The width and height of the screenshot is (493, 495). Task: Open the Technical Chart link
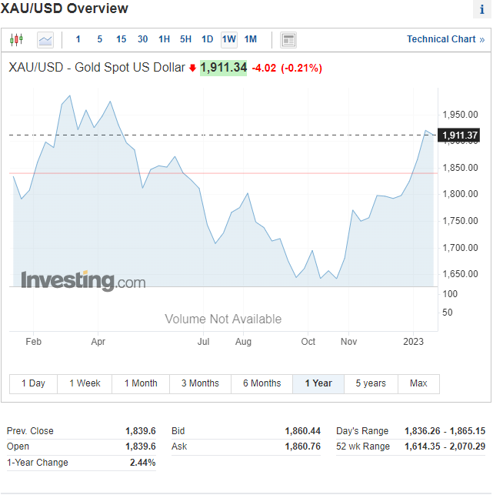(445, 39)
